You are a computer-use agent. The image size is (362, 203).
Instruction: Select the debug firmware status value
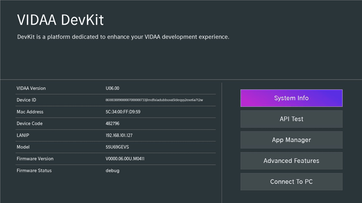112,171
